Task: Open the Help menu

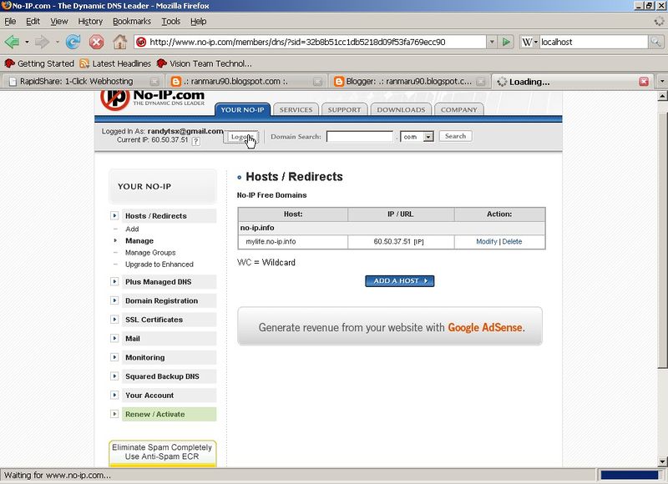Action: (x=198, y=22)
